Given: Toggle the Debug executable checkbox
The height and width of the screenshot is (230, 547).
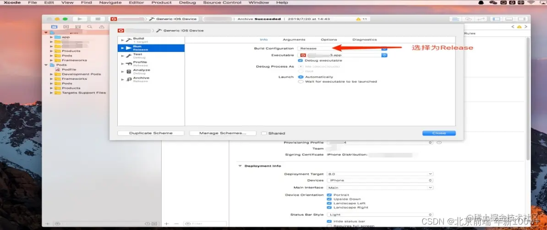Looking at the screenshot, I should pos(301,60).
